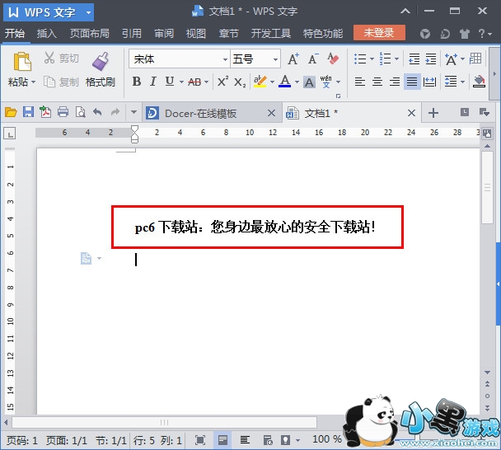Image resolution: width=501 pixels, height=450 pixels.
Task: Click the Paste clipboard icon
Action: coord(21,61)
